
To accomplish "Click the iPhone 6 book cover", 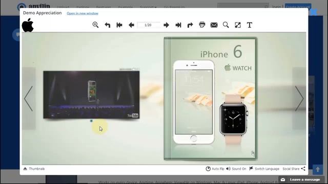I will [x=210, y=99].
